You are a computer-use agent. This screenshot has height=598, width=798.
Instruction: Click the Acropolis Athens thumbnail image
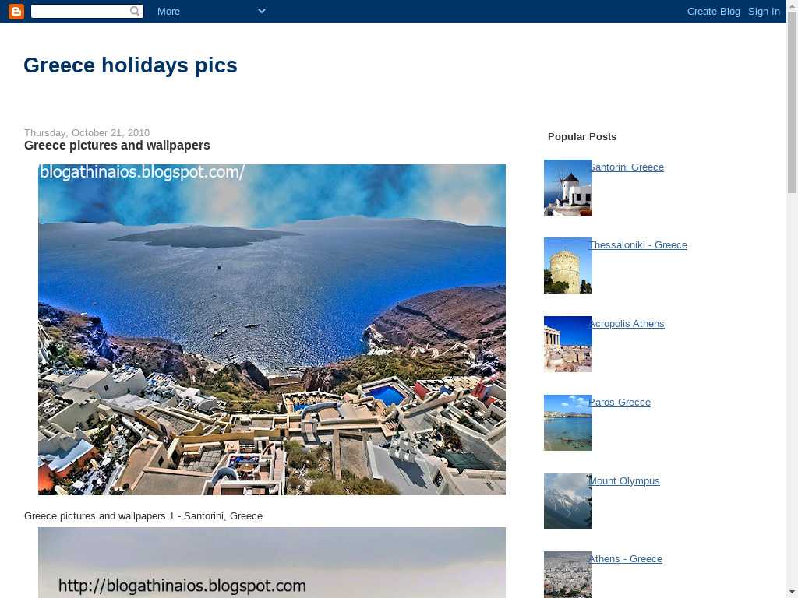tap(568, 344)
